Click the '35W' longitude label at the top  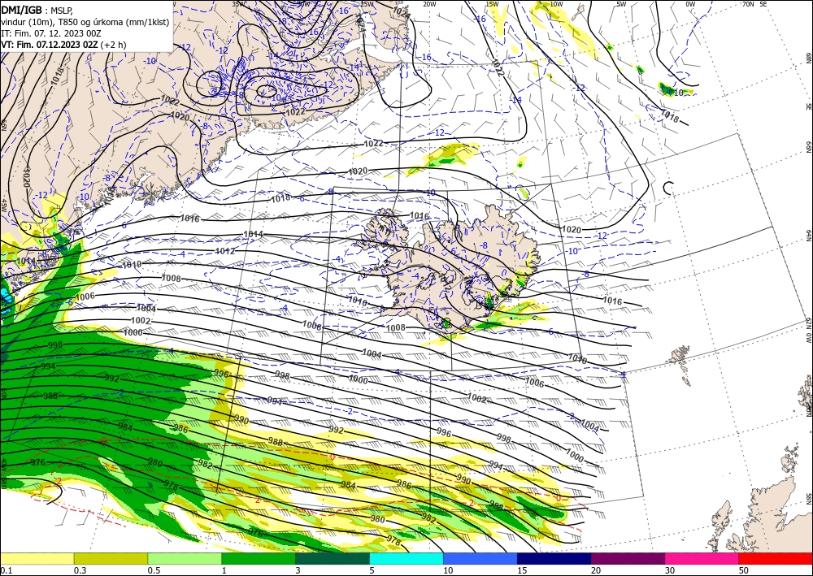pyautogui.click(x=238, y=4)
